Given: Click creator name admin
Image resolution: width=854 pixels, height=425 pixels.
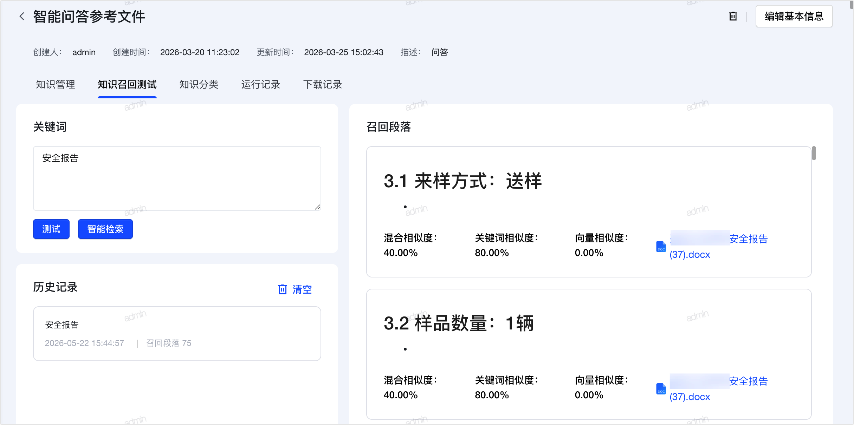Looking at the screenshot, I should point(84,52).
